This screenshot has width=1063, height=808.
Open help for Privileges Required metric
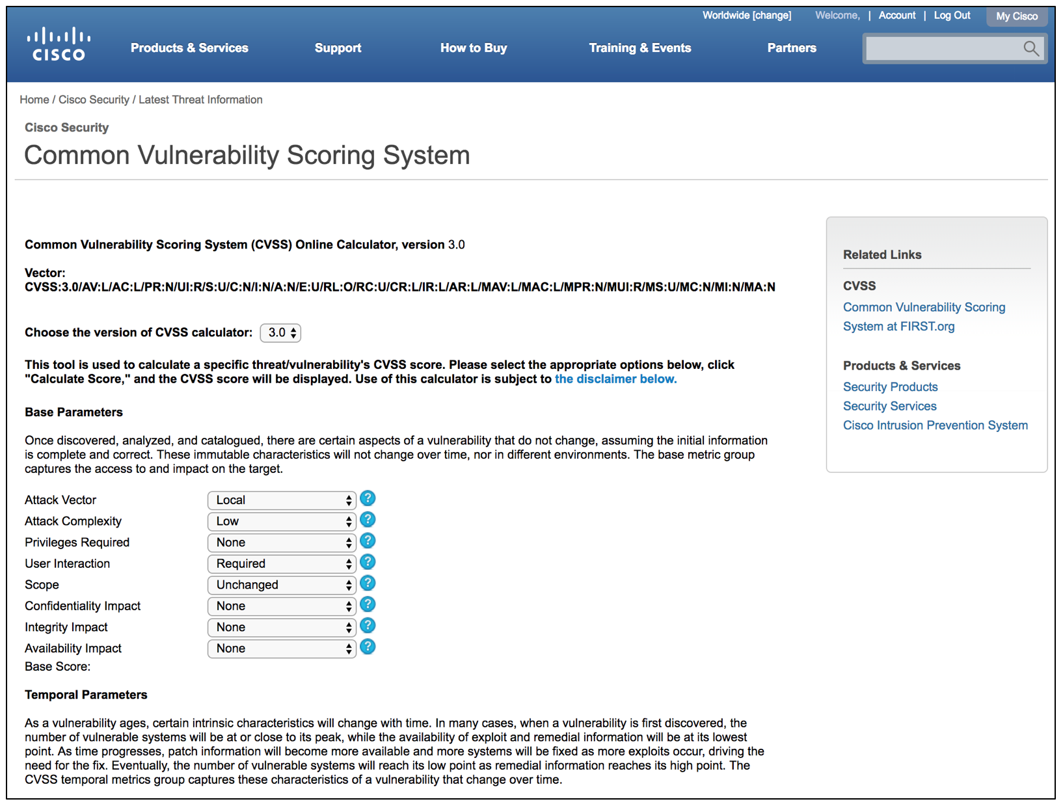click(368, 541)
